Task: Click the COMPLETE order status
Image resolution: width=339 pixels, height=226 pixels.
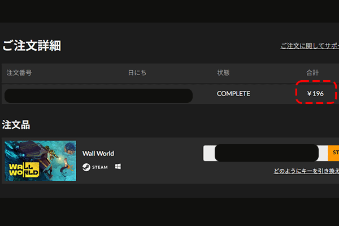Action: point(233,93)
